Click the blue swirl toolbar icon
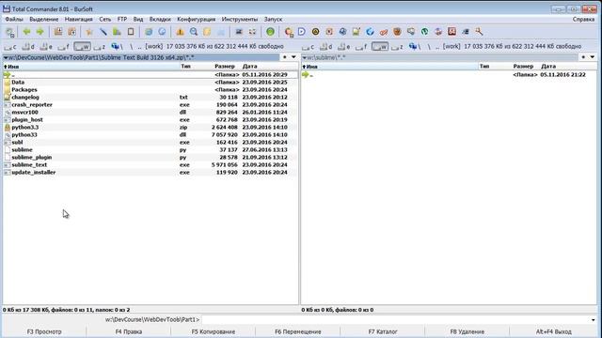602x338 pixels. pyautogui.click(x=370, y=32)
